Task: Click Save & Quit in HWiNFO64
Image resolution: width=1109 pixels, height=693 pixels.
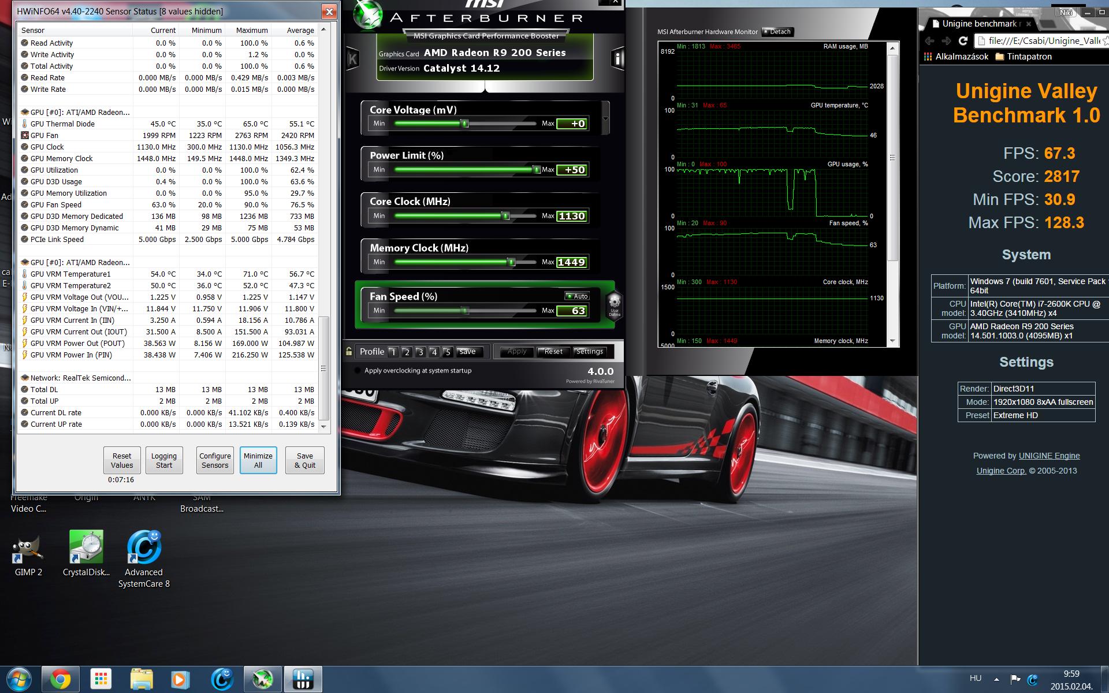Action: (305, 460)
